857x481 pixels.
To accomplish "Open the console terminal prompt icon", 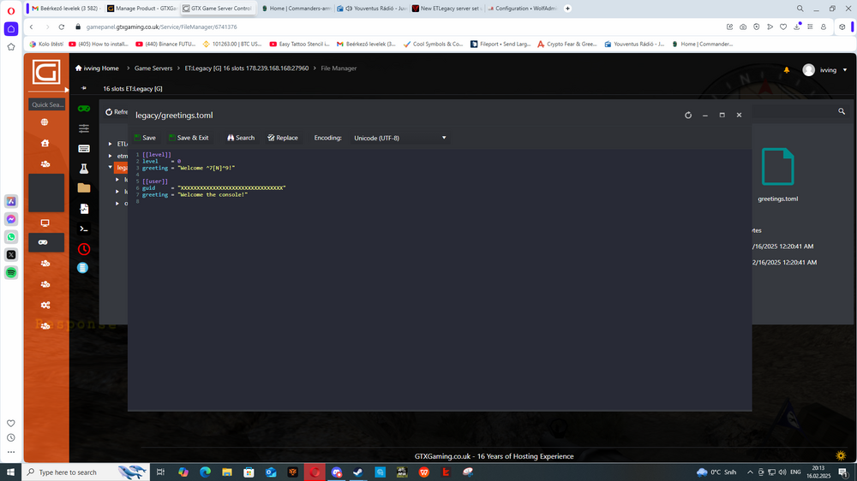I will [x=84, y=229].
